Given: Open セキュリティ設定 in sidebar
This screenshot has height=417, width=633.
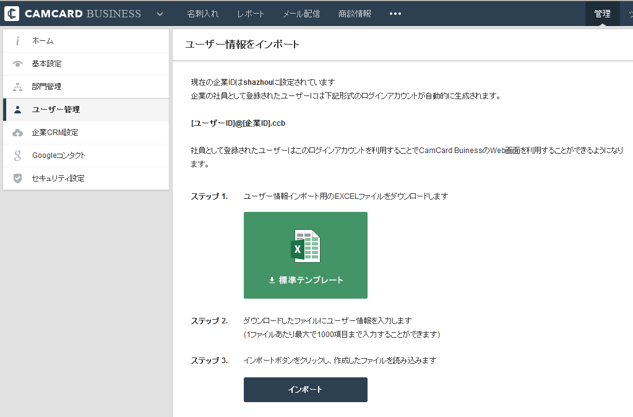Looking at the screenshot, I should click(x=86, y=178).
